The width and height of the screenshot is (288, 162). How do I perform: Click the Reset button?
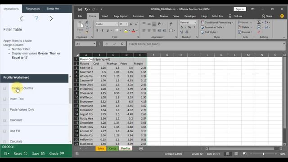click(20, 153)
